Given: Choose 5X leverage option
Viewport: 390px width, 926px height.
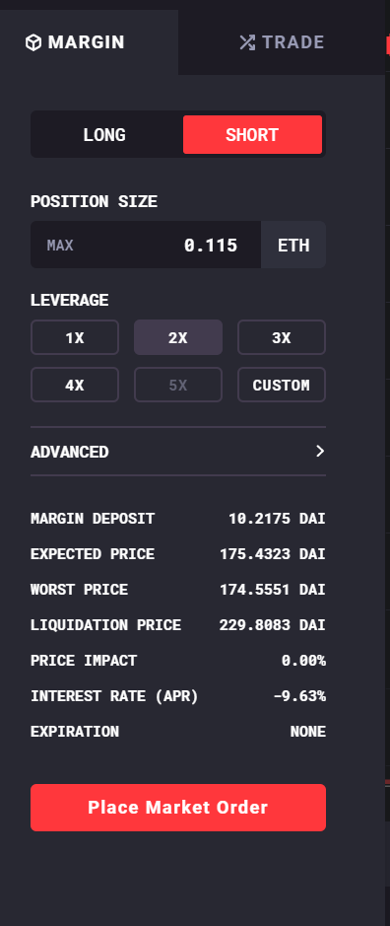Looking at the screenshot, I should (178, 385).
